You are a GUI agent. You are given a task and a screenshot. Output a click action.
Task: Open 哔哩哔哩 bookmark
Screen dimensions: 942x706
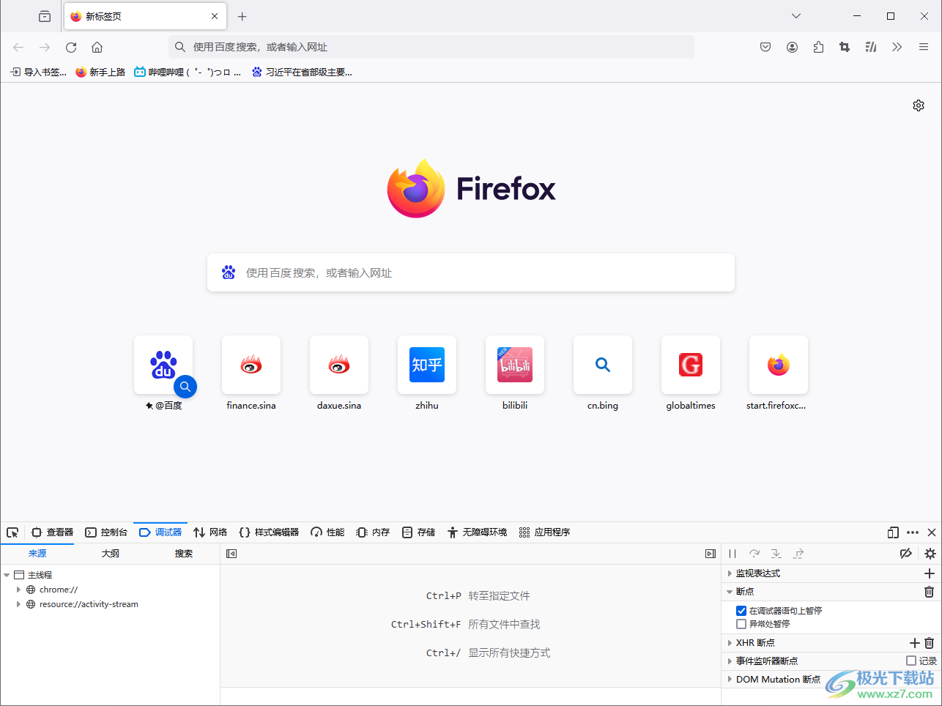coord(188,72)
